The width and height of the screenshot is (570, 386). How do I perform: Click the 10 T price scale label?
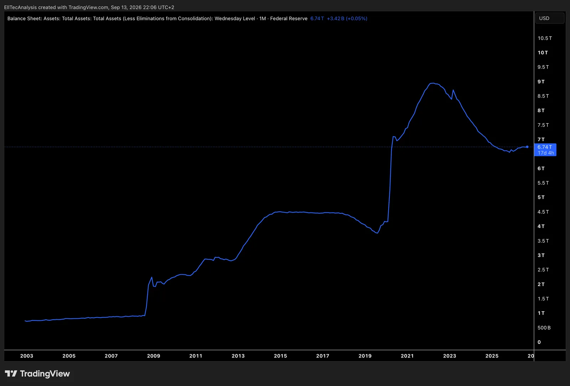pos(543,53)
